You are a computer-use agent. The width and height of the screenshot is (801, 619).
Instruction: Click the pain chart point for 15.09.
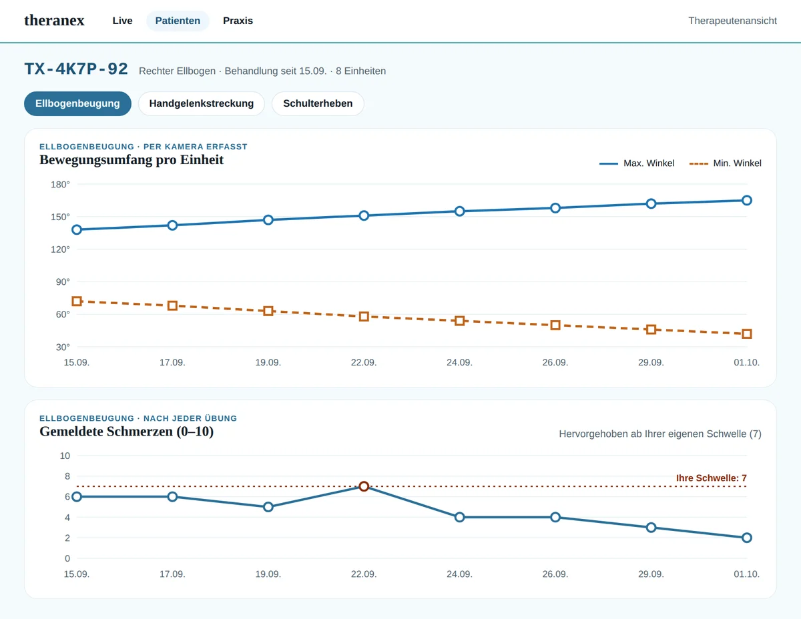click(77, 496)
